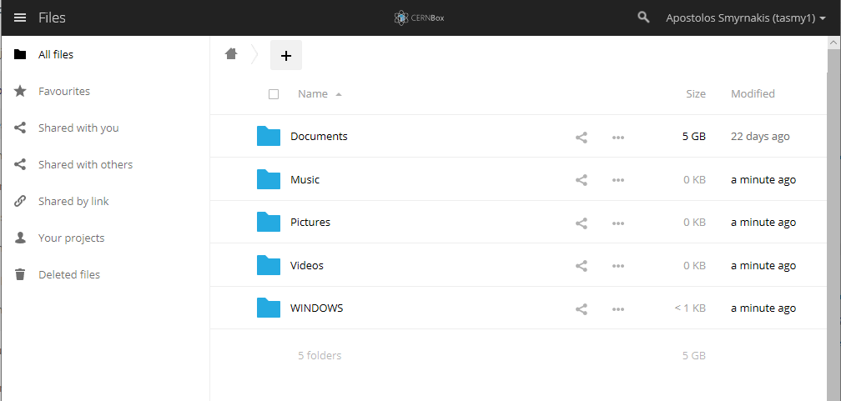
Task: Click the Music folder icon
Action: [x=269, y=179]
